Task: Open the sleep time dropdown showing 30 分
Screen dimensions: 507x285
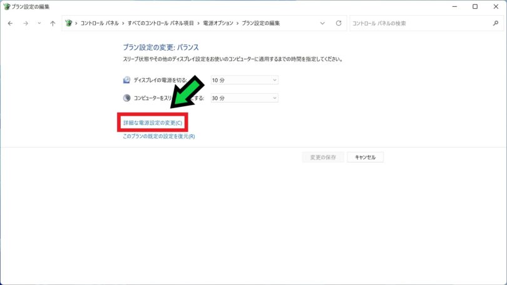Action: [x=244, y=98]
